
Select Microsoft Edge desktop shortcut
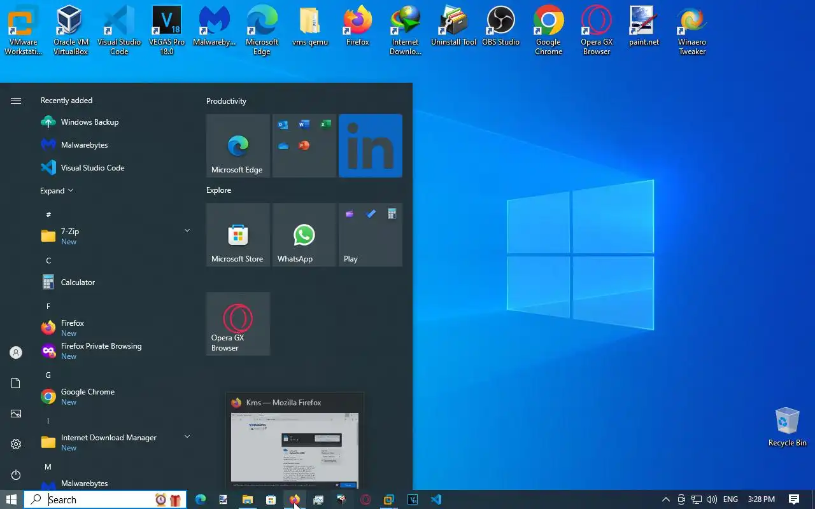(262, 30)
